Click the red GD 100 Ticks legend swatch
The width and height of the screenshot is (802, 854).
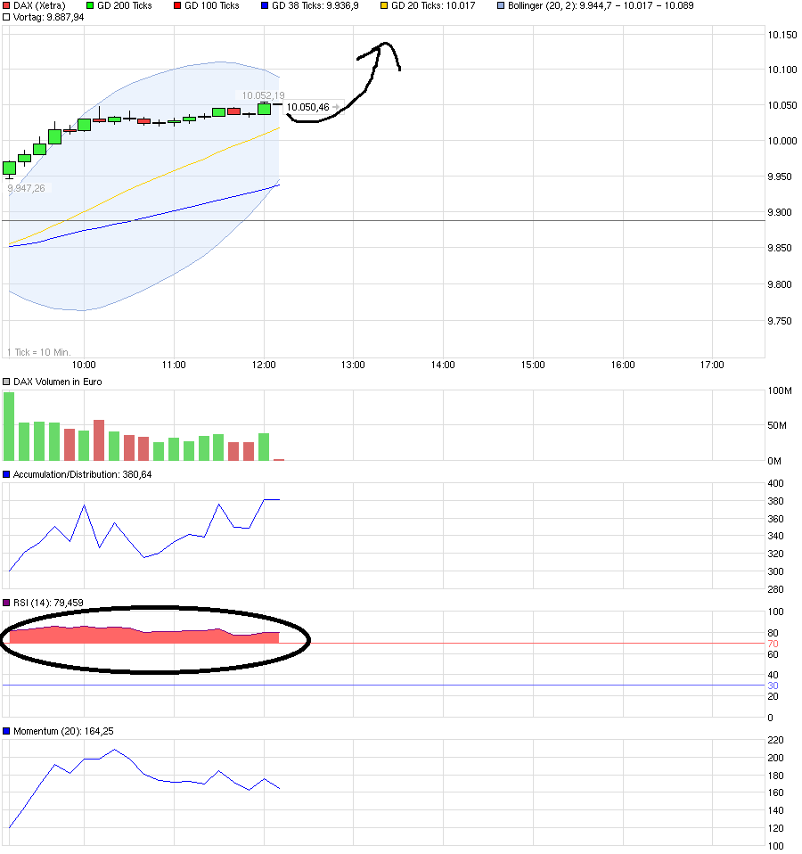[x=177, y=6]
